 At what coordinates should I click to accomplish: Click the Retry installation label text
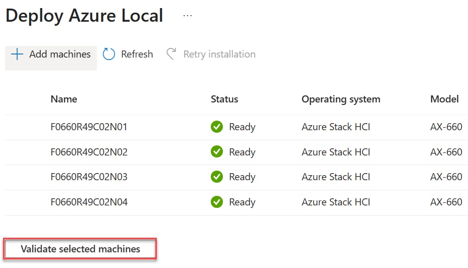pos(219,55)
